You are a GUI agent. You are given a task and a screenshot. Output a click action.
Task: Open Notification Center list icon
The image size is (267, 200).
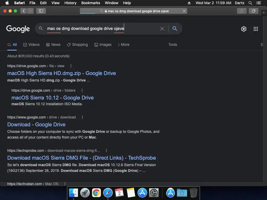pos(258,3)
